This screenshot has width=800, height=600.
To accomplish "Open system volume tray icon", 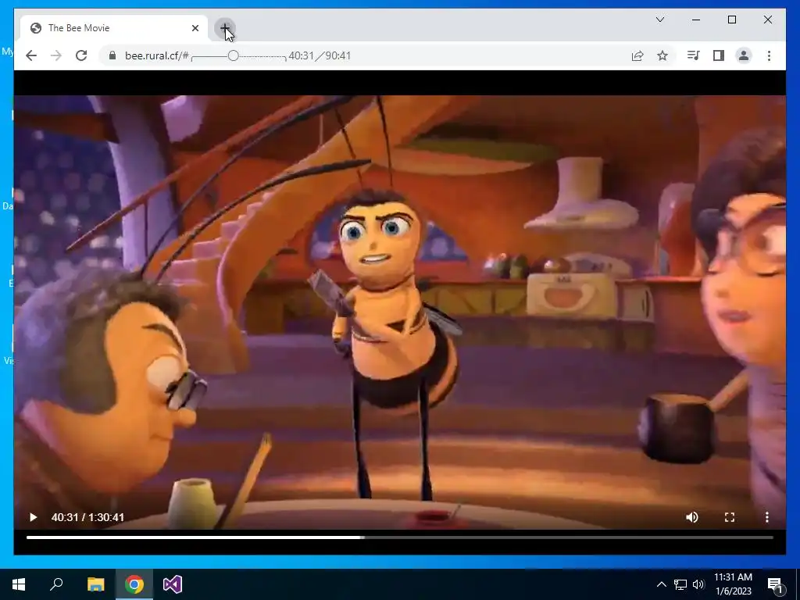I will [x=698, y=584].
